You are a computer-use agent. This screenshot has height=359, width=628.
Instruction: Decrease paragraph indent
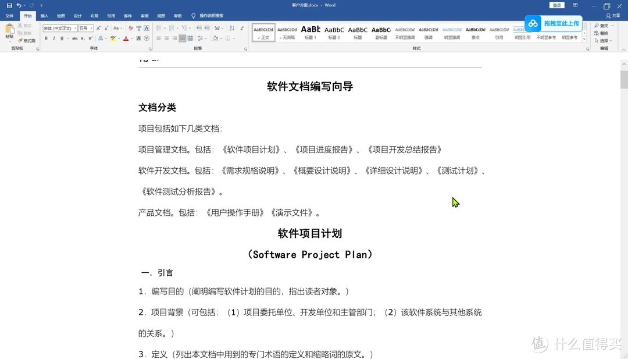point(199,28)
